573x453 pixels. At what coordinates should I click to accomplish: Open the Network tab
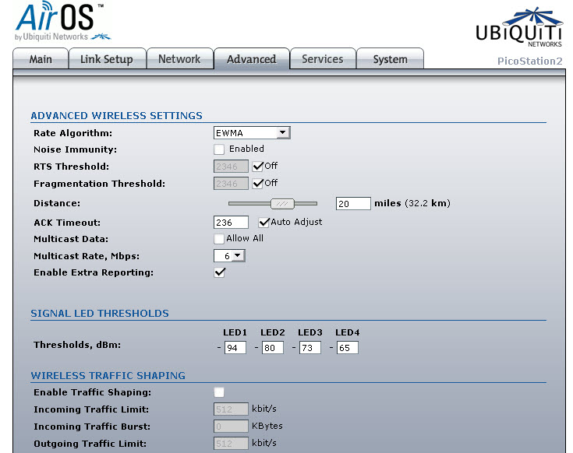[179, 58]
